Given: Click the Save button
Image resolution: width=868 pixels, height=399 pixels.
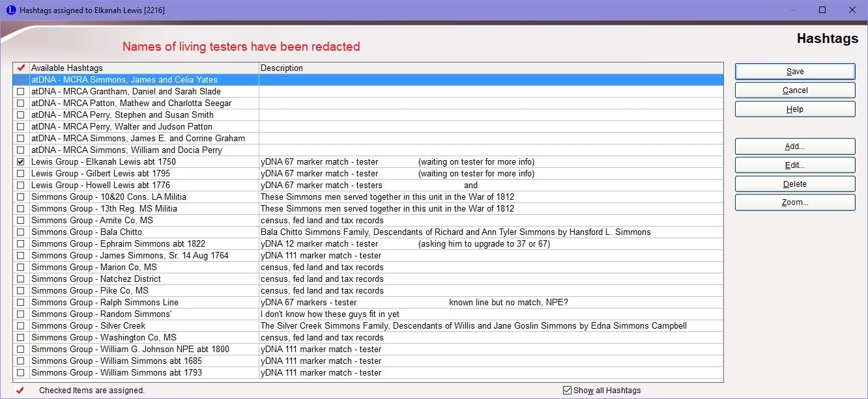Looking at the screenshot, I should [795, 72].
